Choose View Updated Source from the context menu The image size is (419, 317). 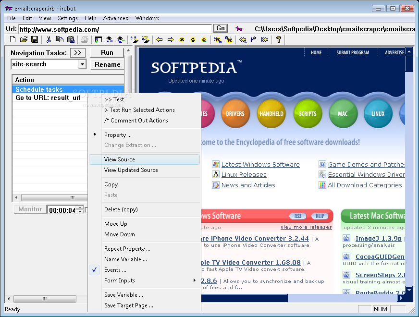(x=144, y=170)
